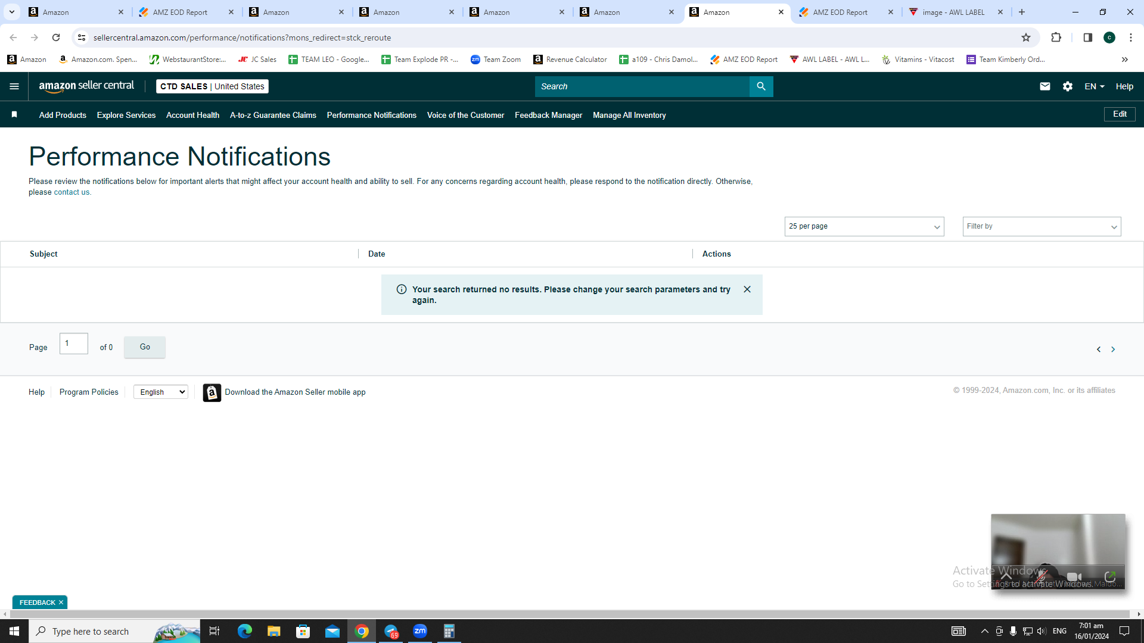Click the search magnifier button

(x=761, y=86)
